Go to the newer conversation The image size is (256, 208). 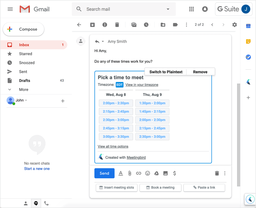click(x=212, y=25)
